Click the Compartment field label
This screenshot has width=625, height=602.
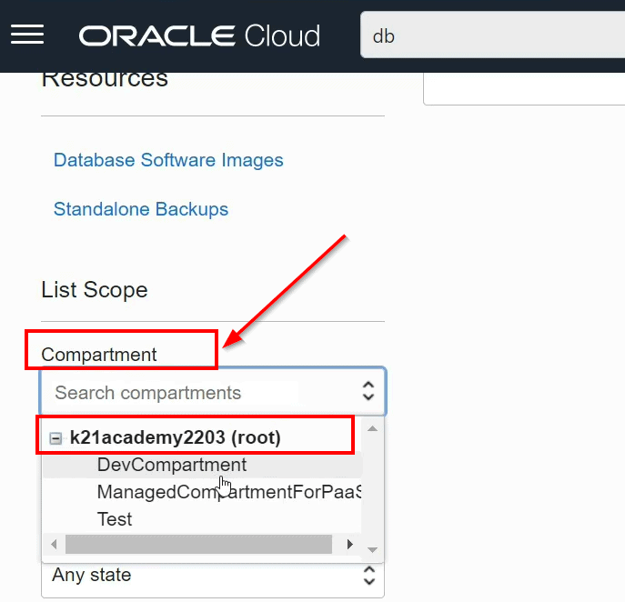point(99,355)
